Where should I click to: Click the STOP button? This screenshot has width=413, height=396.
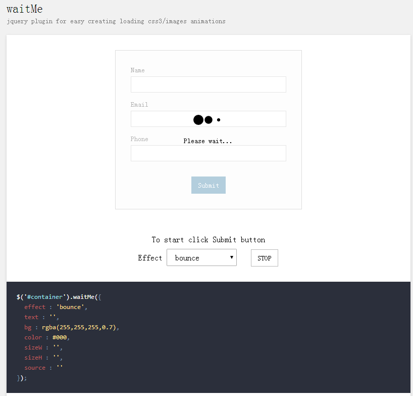(x=264, y=258)
